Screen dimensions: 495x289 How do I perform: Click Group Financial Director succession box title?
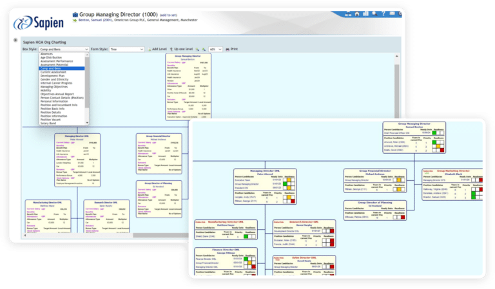(x=374, y=171)
